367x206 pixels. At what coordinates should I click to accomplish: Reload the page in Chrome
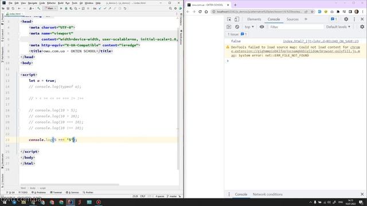click(x=200, y=11)
